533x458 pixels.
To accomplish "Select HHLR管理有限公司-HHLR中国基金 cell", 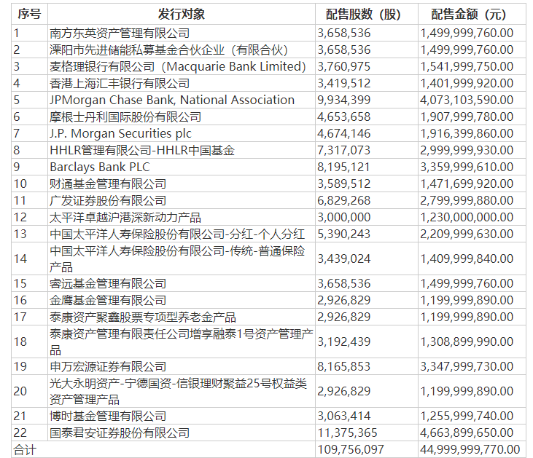I will tap(142, 150).
